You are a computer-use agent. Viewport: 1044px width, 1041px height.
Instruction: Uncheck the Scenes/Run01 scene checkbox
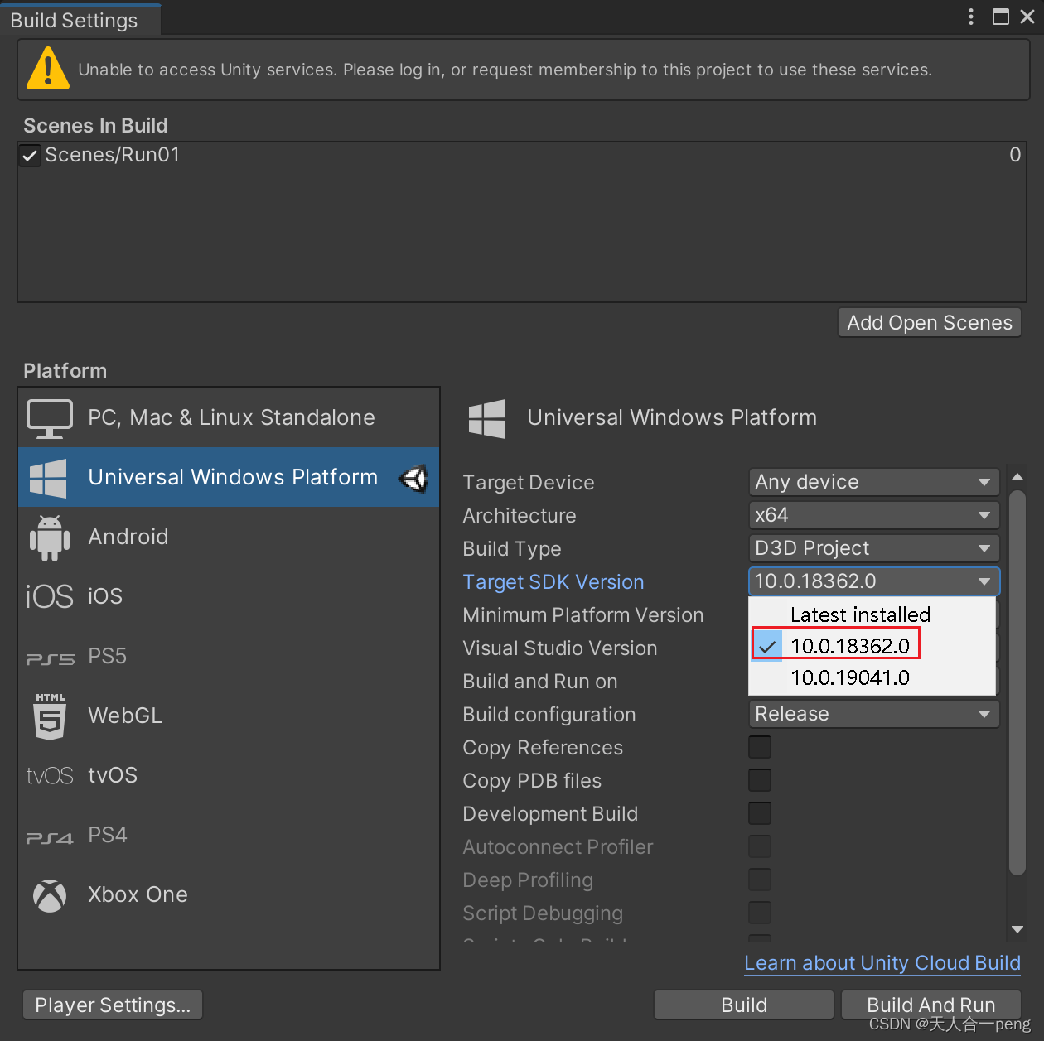pos(29,155)
